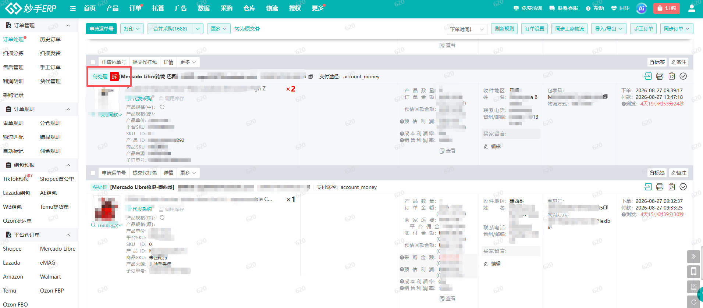Open the 仓库 menu
This screenshot has height=308, width=703.
pos(249,8)
